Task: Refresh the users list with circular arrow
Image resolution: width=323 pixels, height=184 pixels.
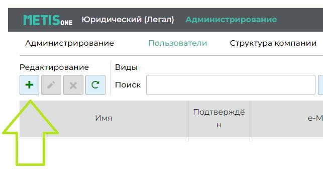Action: [x=95, y=85]
